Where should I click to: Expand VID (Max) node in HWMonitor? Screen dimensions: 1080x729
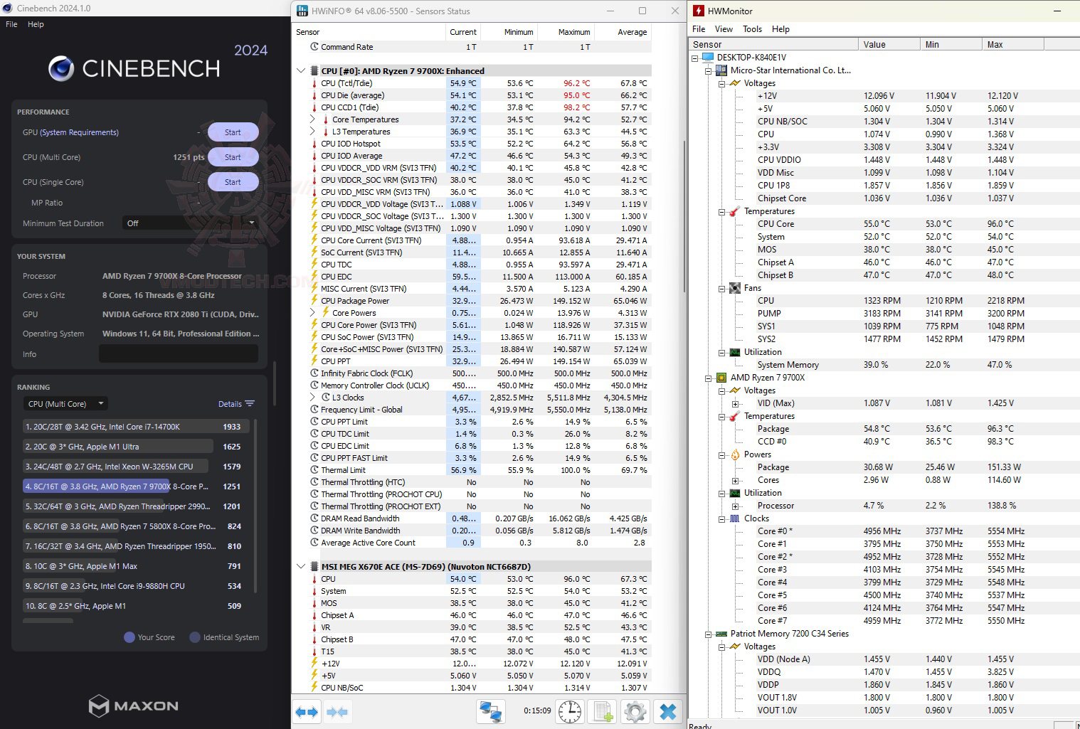(735, 403)
